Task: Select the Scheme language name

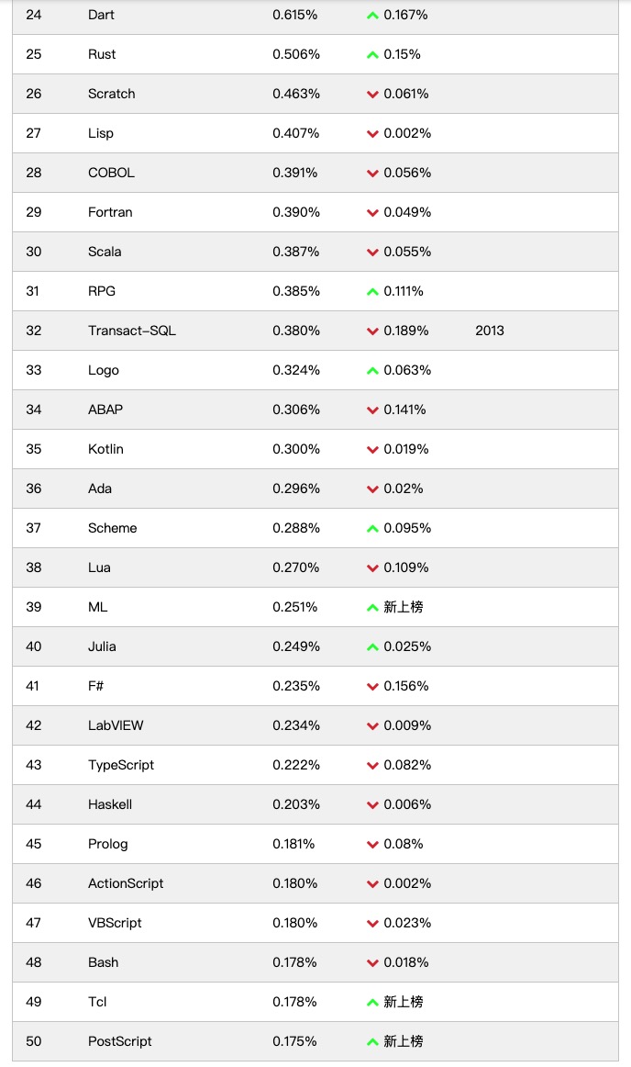Action: coord(112,528)
